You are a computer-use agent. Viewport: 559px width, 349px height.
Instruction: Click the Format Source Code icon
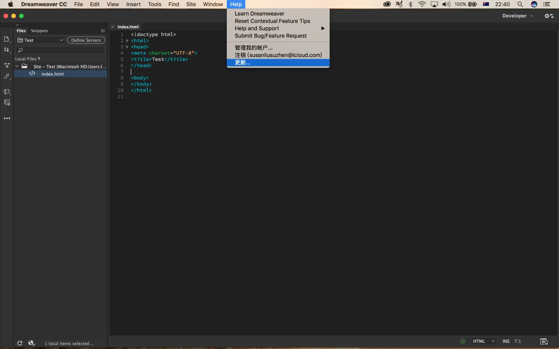click(x=7, y=77)
